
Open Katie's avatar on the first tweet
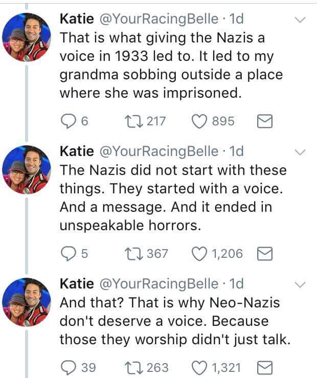coord(26,37)
